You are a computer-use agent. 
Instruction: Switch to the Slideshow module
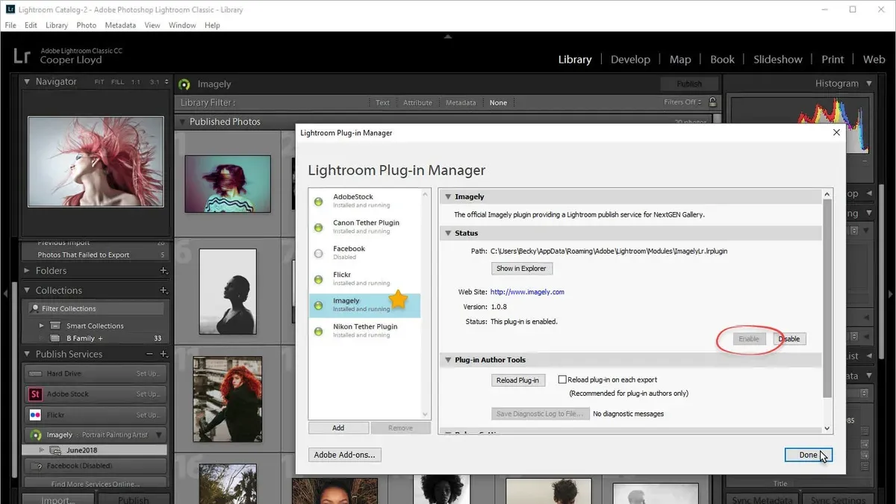(x=778, y=59)
